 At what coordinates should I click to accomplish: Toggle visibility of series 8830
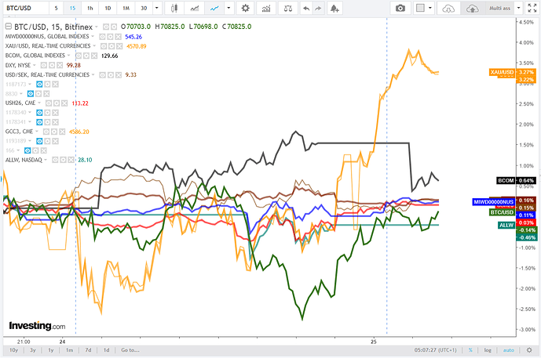pyautogui.click(x=31, y=94)
